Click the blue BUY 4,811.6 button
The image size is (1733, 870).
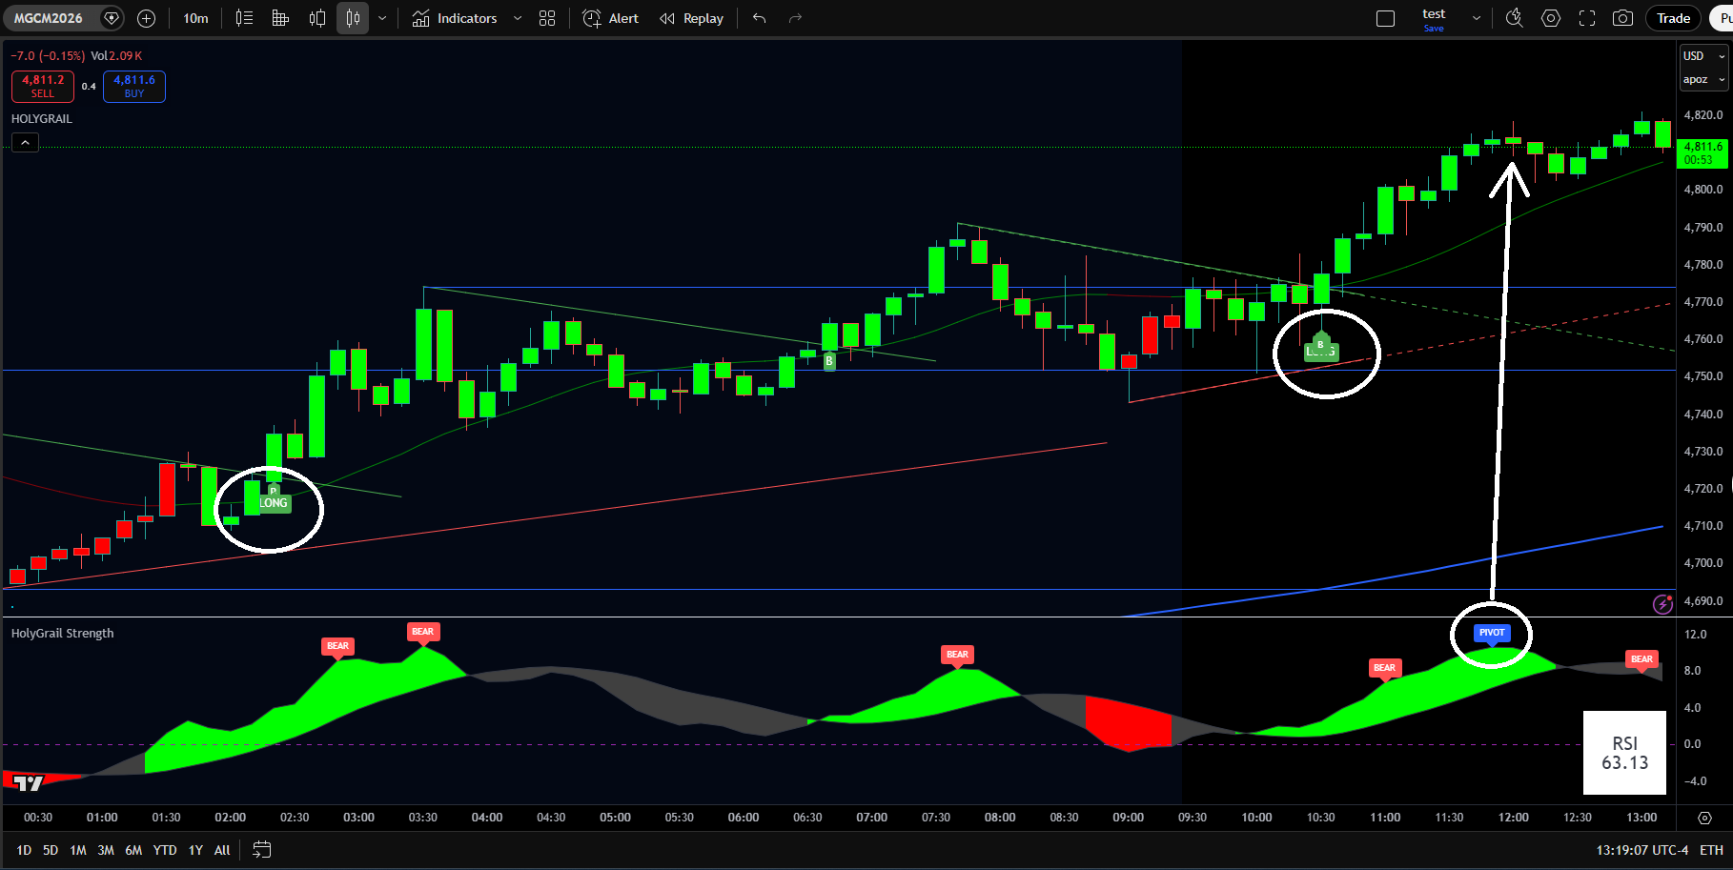click(x=134, y=86)
